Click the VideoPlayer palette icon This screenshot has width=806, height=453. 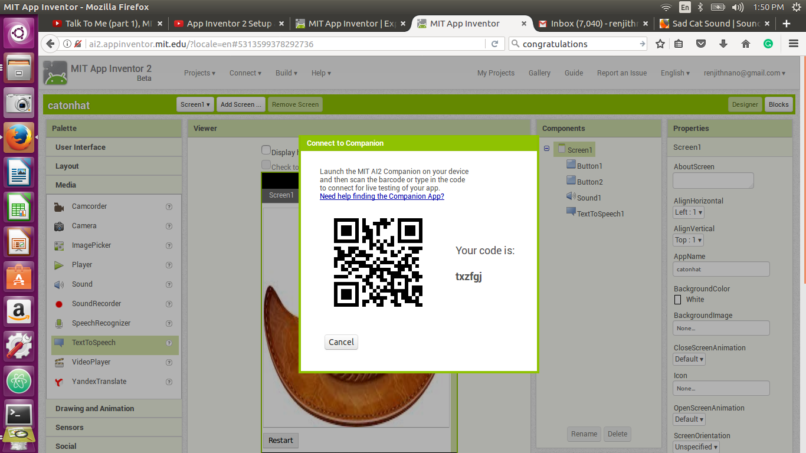click(x=59, y=362)
